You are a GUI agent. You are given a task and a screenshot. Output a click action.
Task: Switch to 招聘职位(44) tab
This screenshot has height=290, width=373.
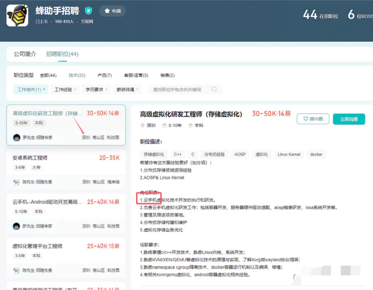tap(62, 54)
